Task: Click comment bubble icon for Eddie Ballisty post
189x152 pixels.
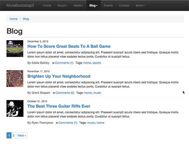Action: tap(53, 63)
